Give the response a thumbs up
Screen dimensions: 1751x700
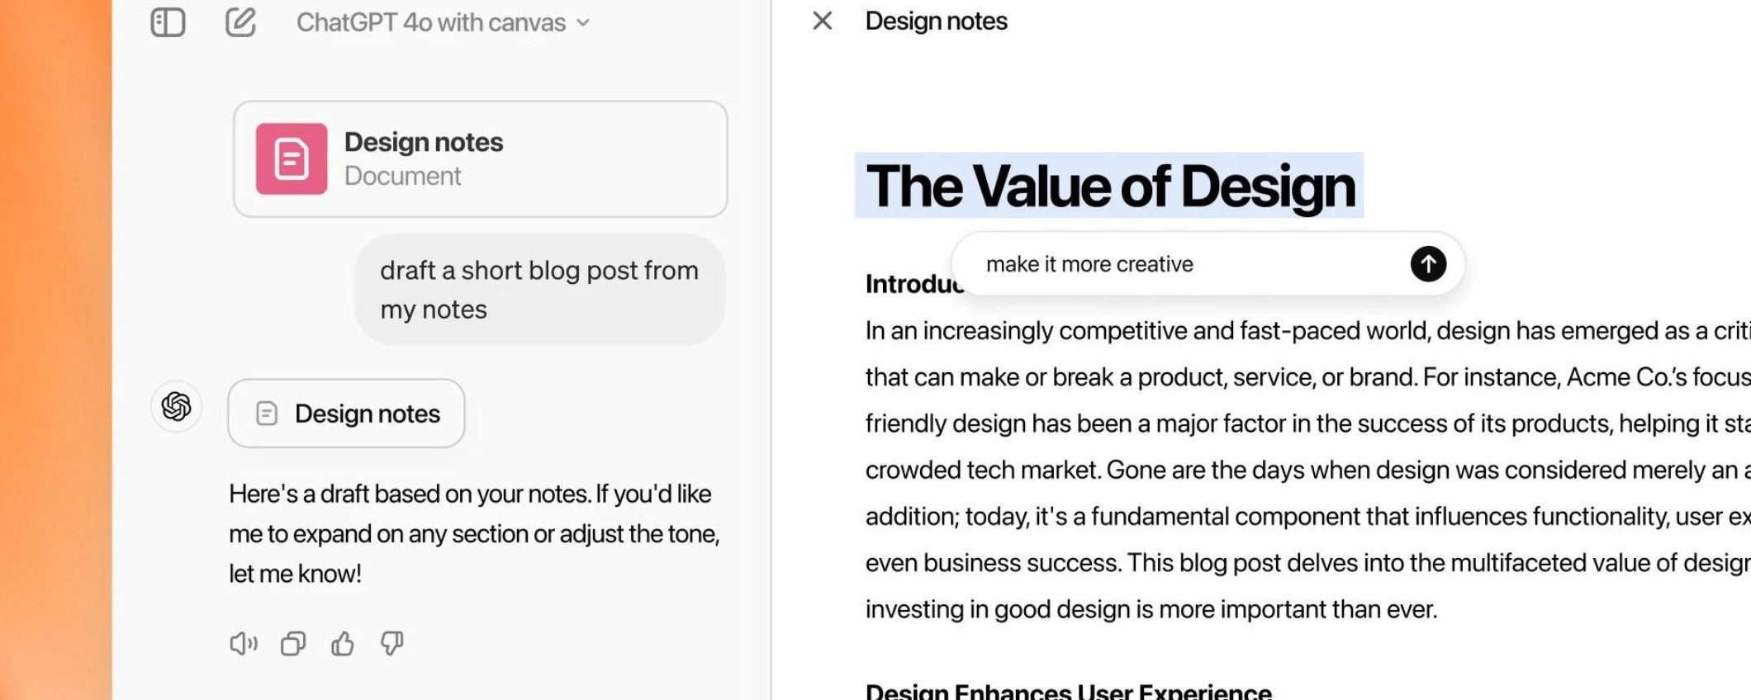pos(343,643)
